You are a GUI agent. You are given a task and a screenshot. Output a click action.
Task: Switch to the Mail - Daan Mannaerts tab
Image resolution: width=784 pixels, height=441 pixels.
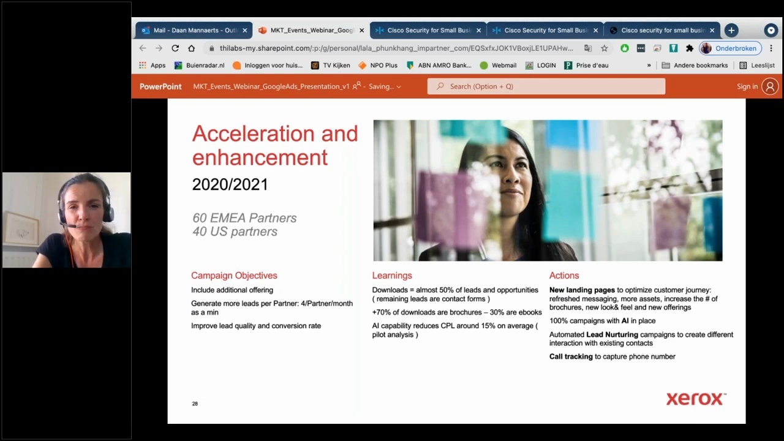tap(193, 30)
